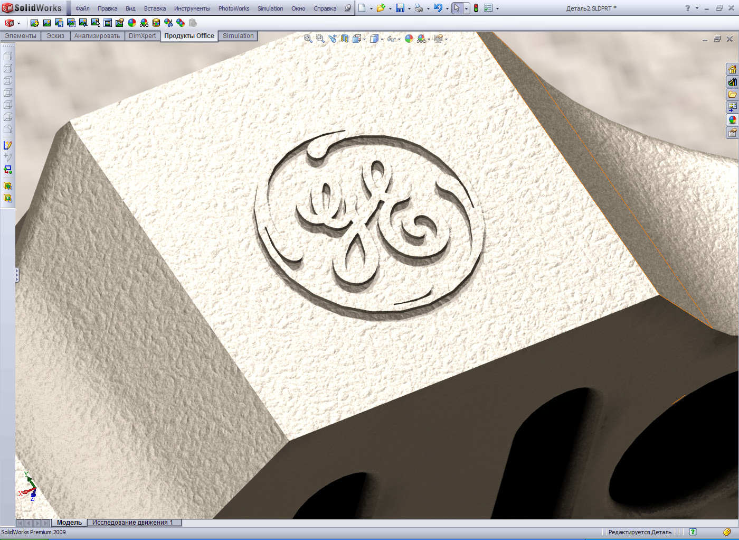Undo the last action
Image resolution: width=739 pixels, height=540 pixels.
438,8
